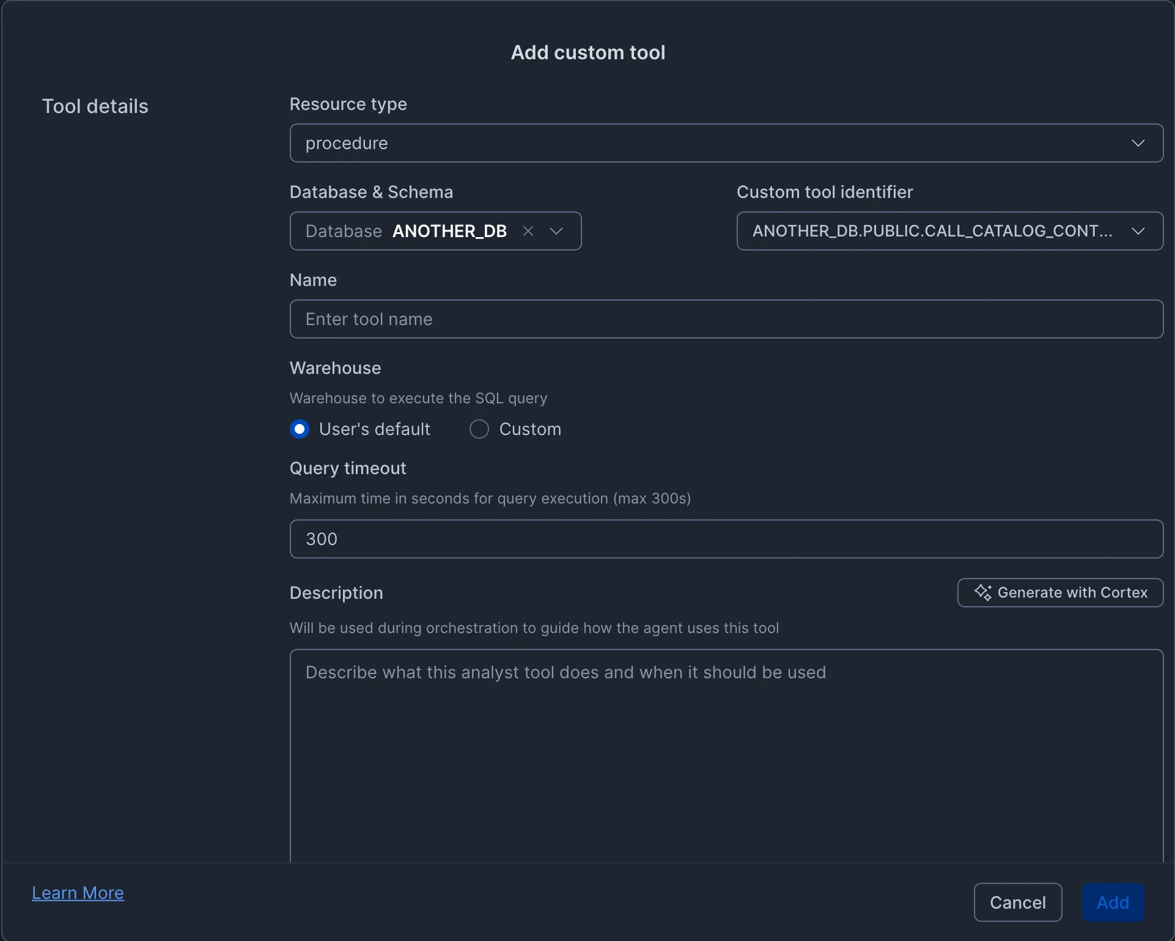Click the Add custom tool title
The height and width of the screenshot is (941, 1175).
(x=587, y=52)
